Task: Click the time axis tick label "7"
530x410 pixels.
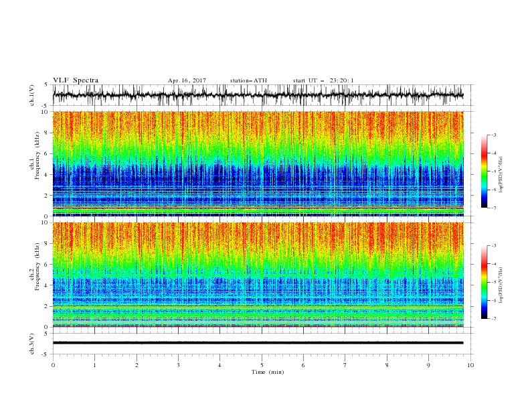Action: (345, 365)
